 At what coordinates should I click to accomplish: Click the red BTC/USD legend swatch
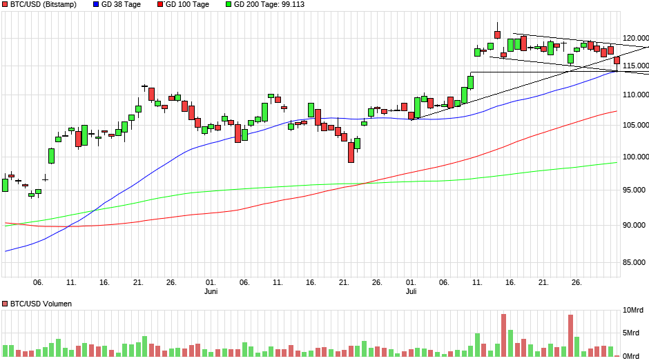tap(5, 5)
